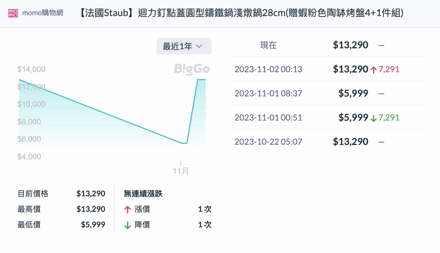The height and width of the screenshot is (253, 440).
Task: Click dash icon in 2023-10-22 row
Action: point(381,142)
